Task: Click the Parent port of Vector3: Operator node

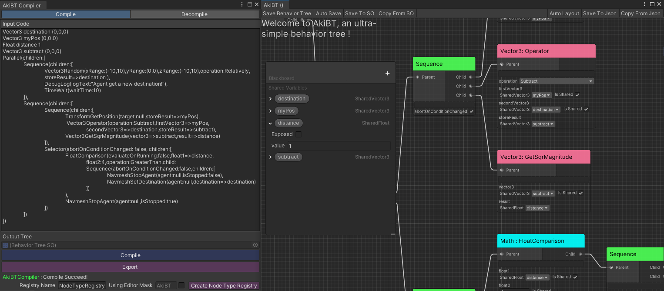Action: pyautogui.click(x=502, y=64)
